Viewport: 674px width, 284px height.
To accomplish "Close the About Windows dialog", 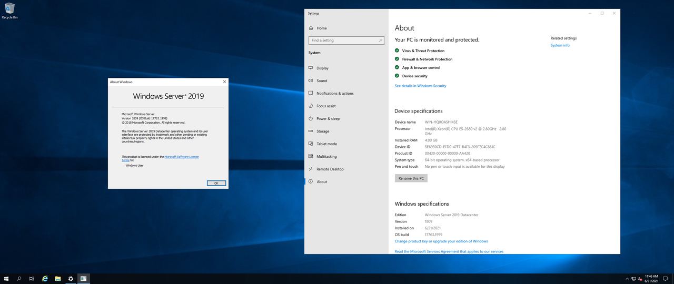I will tap(225, 82).
